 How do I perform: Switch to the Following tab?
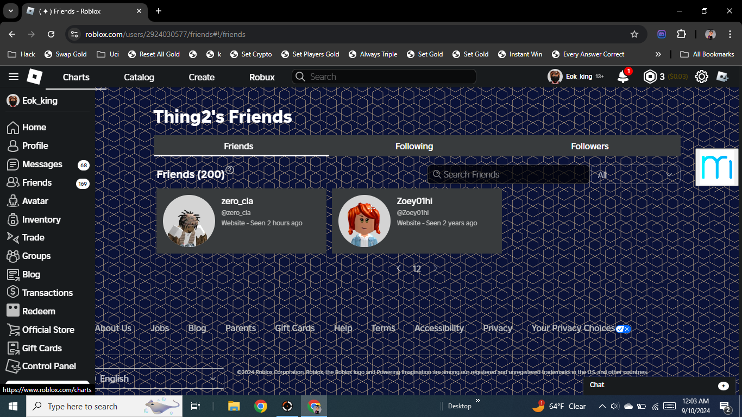414,146
